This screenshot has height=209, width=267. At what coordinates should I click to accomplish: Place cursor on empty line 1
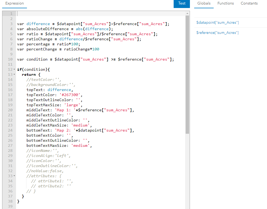101,14
